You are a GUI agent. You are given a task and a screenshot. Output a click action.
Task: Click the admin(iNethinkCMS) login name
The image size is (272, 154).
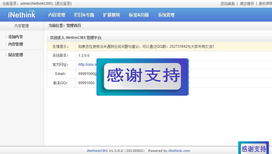(37, 4)
